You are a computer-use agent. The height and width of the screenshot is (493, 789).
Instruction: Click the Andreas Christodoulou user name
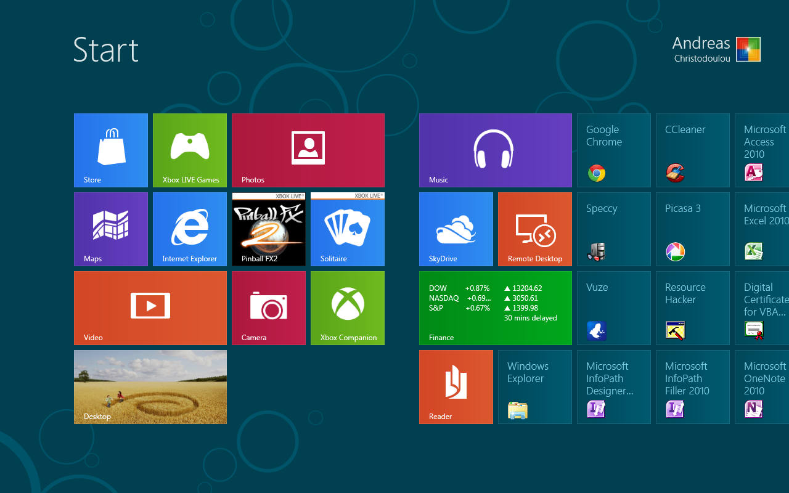[x=701, y=49]
